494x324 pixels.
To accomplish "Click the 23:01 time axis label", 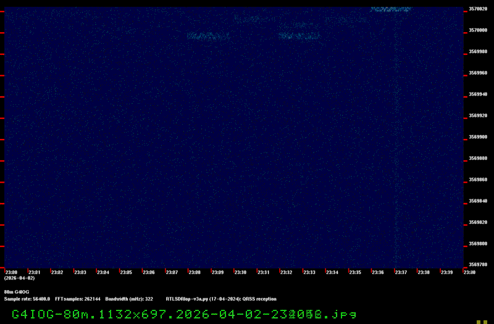I will tap(35, 272).
